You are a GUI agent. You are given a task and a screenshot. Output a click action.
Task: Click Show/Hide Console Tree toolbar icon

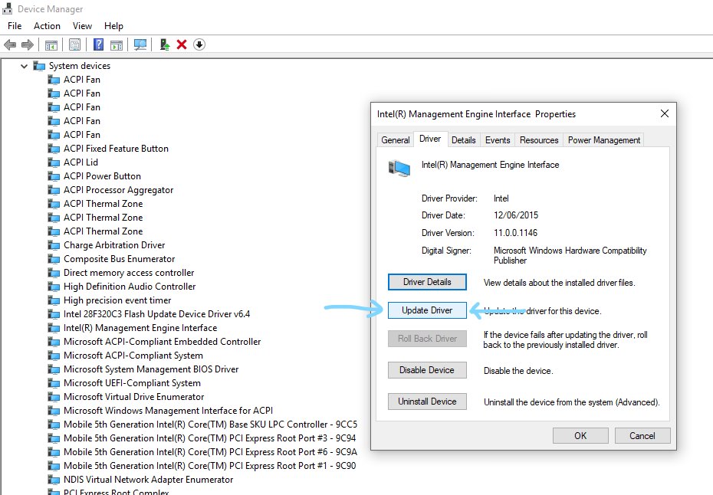coord(51,44)
